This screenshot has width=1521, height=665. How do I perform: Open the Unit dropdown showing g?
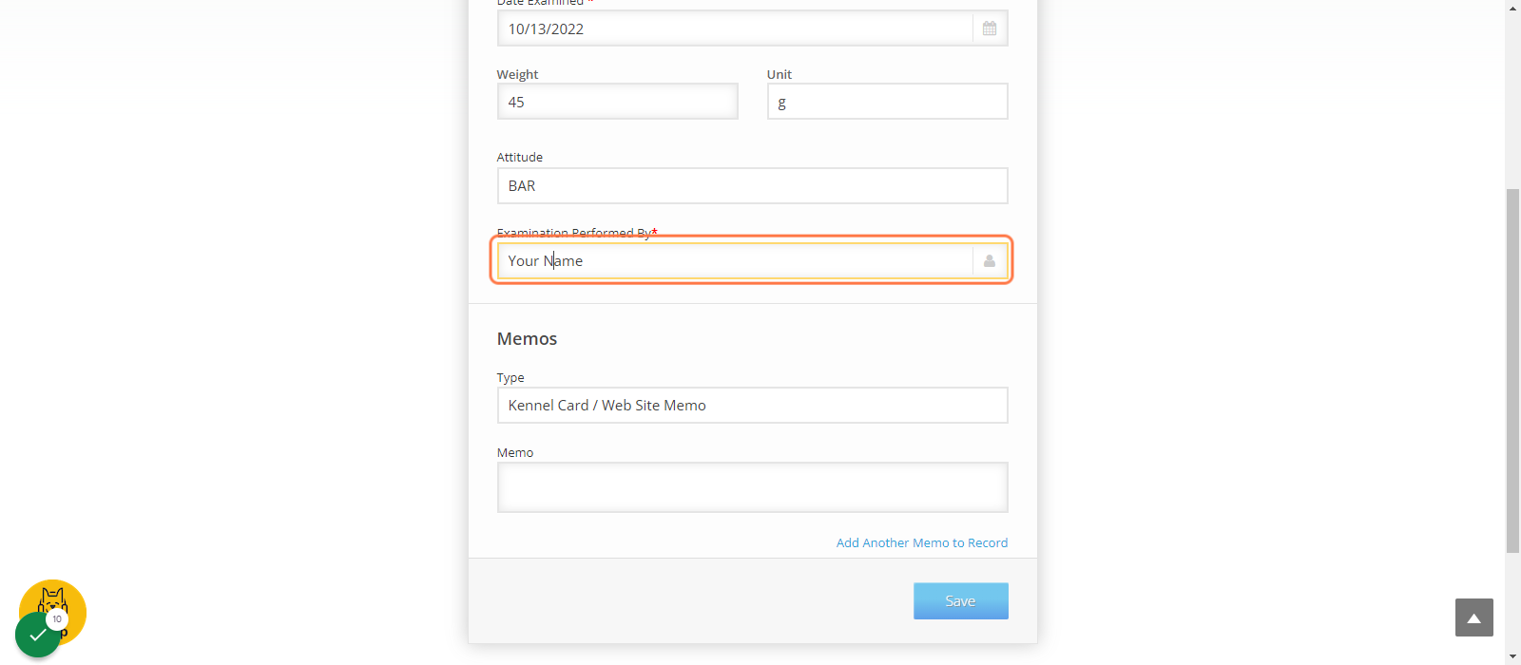[887, 102]
